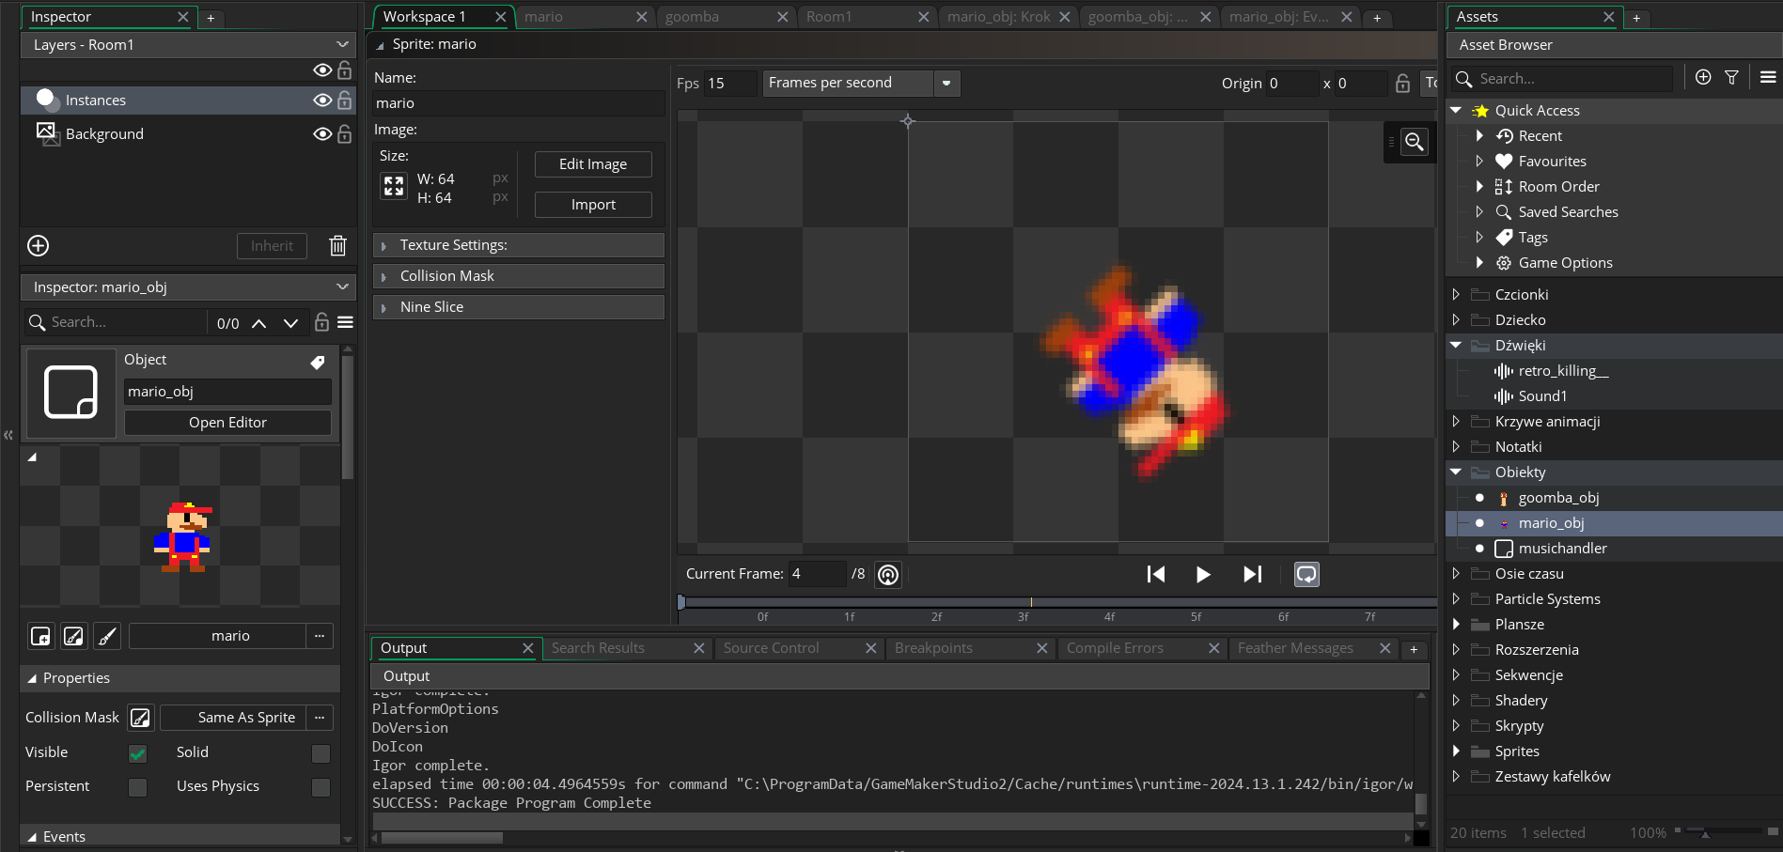Select the musichandler object asset
The height and width of the screenshot is (852, 1783).
1562,549
